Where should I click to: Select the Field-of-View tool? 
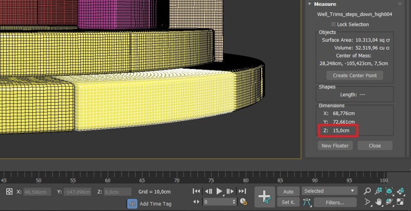coord(367,202)
